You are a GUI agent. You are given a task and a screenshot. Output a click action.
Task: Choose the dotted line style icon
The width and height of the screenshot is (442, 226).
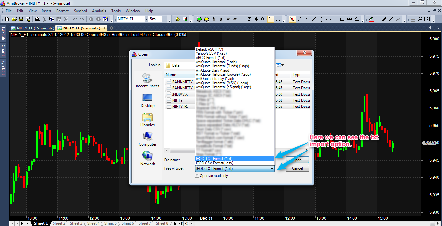pyautogui.click(x=391, y=19)
